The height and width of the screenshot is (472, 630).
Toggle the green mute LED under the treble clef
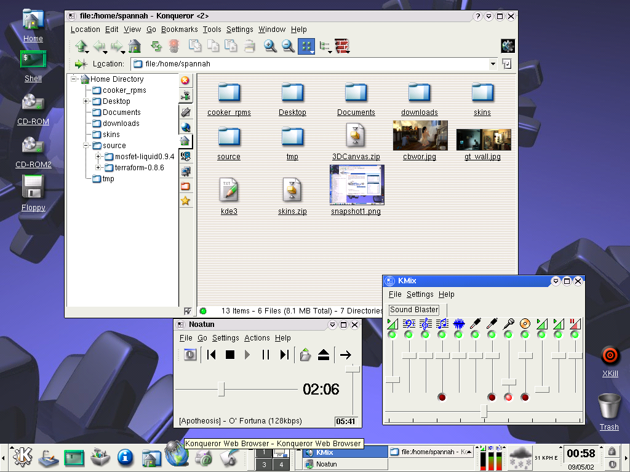(x=425, y=334)
